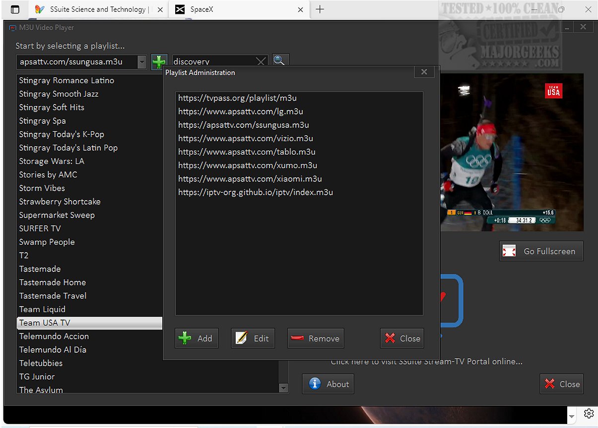Close the SpaceX browser tab

(300, 9)
